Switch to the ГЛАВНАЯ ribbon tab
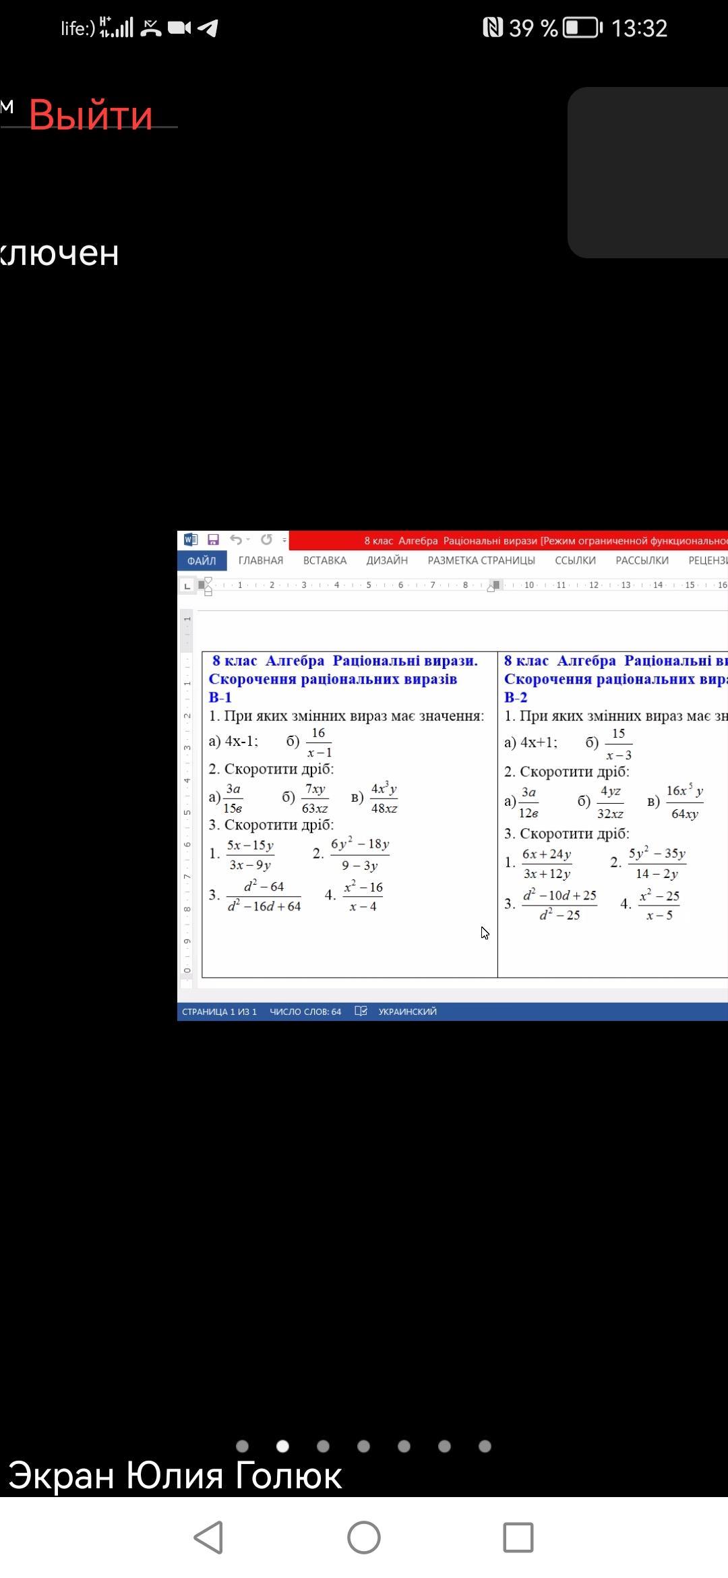 pyautogui.click(x=261, y=560)
